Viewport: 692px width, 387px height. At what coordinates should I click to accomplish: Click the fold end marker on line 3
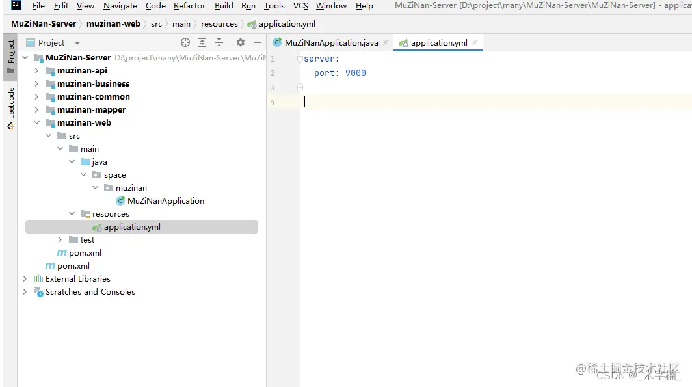coord(300,87)
